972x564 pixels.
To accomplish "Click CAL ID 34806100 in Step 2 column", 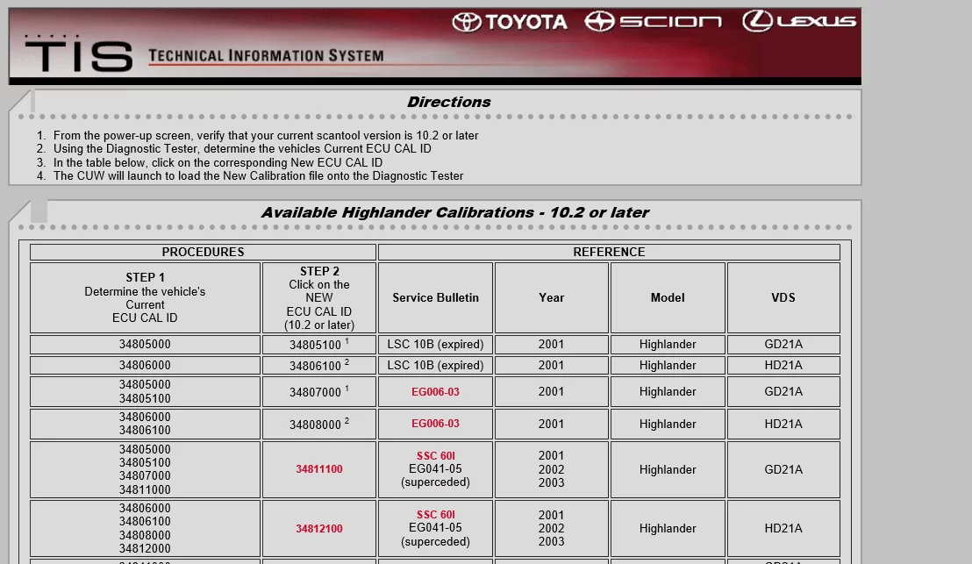I will (x=315, y=365).
